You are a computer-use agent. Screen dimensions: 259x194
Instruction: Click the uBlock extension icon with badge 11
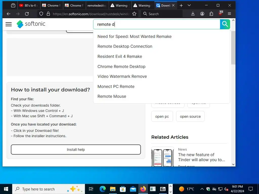(221, 14)
